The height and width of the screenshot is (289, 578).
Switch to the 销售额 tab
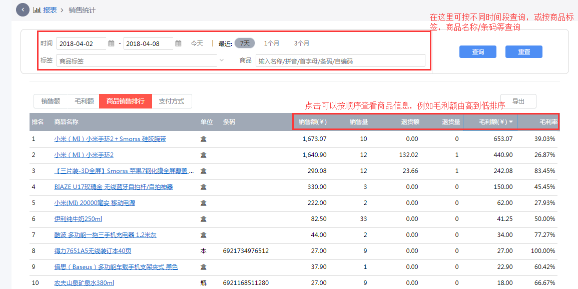tap(51, 101)
